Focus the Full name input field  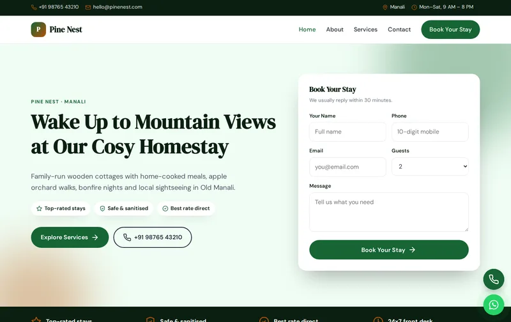347,132
